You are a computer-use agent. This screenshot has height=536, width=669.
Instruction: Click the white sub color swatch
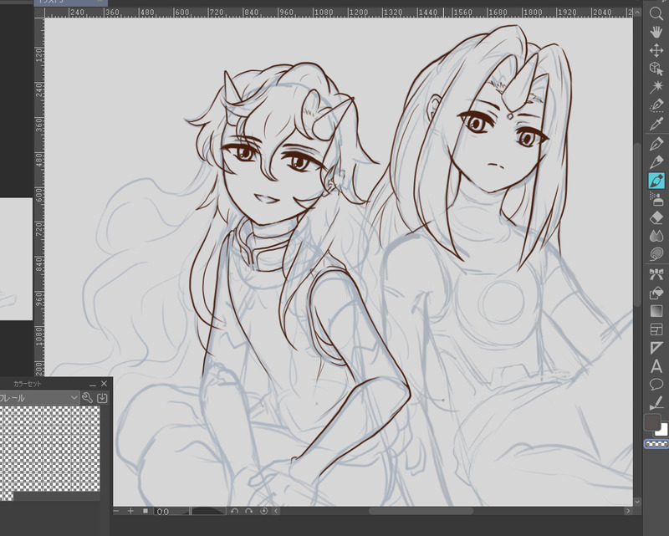[x=662, y=431]
